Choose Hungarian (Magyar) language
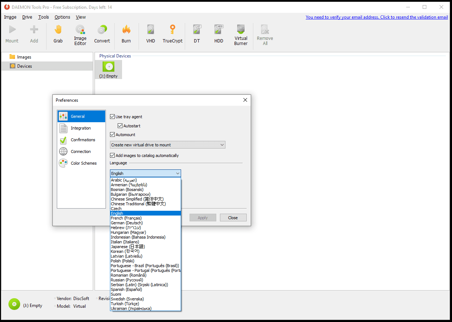This screenshot has height=322, width=452. point(146,232)
